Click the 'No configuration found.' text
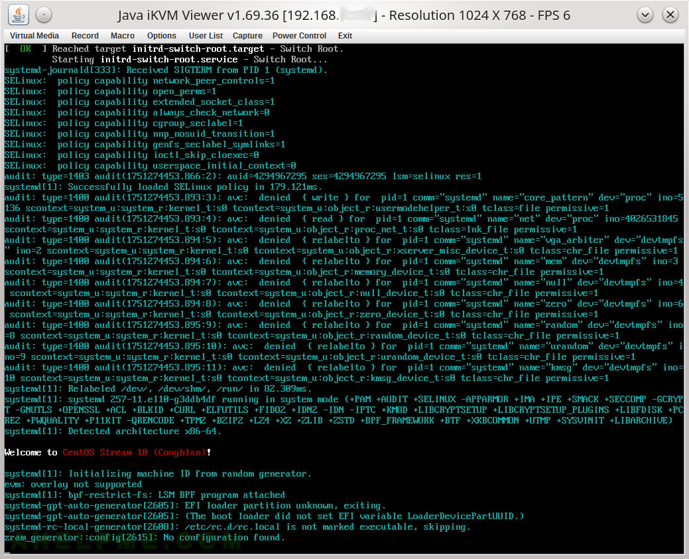This screenshot has width=689, height=559. (224, 538)
